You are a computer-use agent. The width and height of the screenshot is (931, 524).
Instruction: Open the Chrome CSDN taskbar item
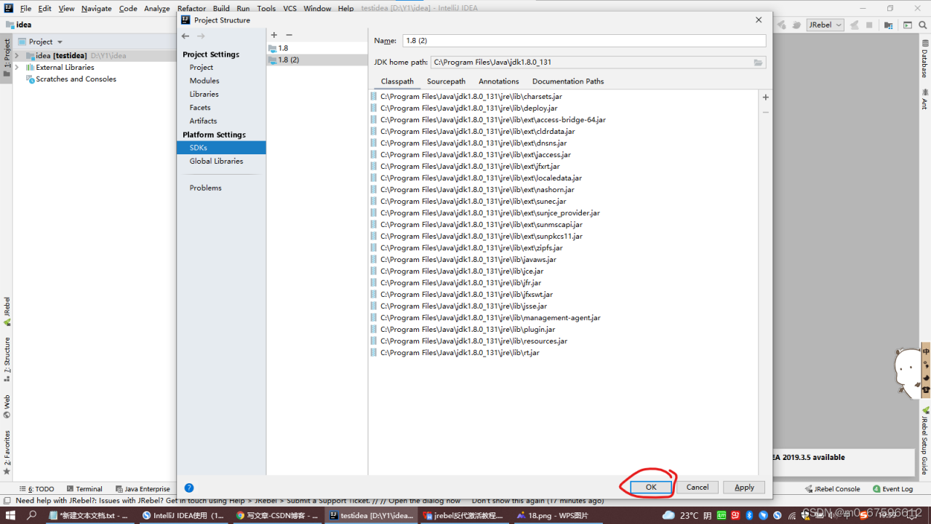pos(277,515)
